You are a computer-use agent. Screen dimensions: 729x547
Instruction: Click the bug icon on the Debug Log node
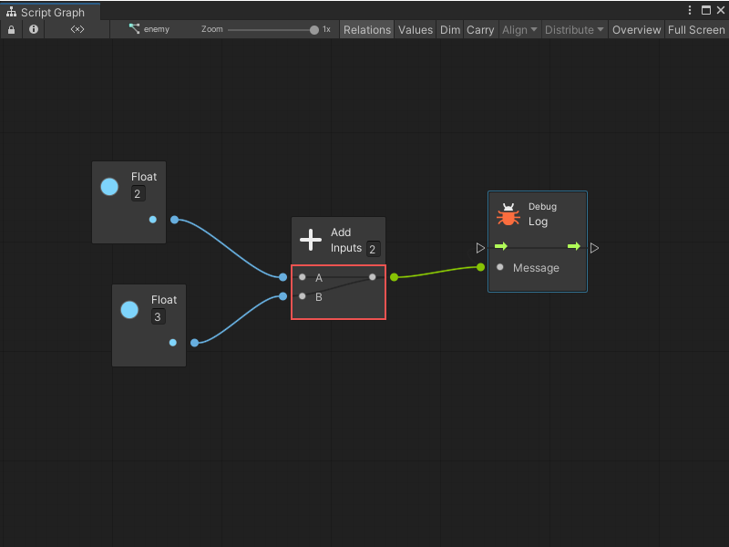coord(508,213)
